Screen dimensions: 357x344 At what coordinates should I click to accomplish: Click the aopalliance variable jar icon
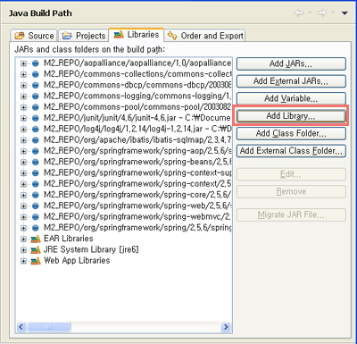[36, 63]
